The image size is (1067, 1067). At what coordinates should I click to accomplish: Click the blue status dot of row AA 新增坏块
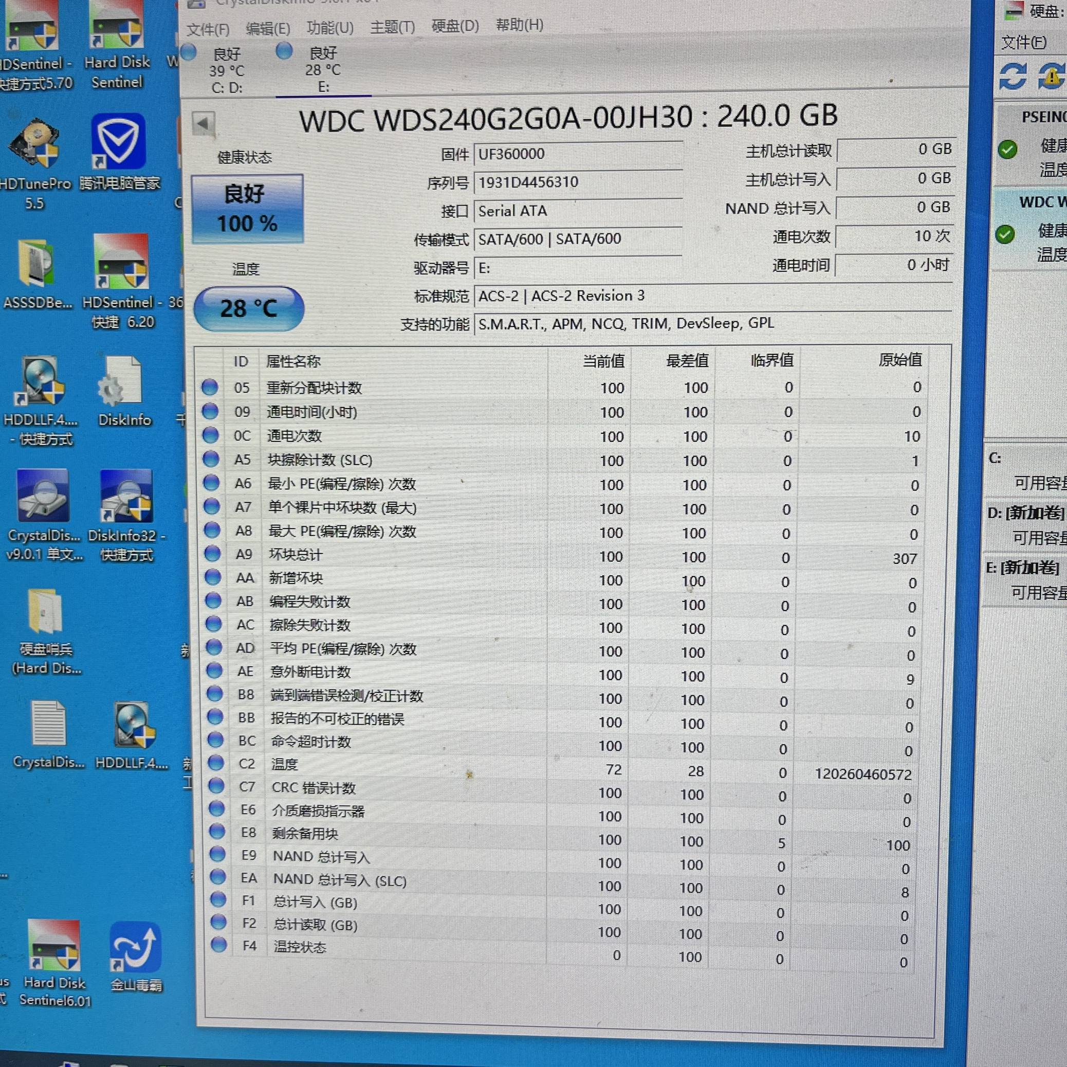(x=213, y=577)
